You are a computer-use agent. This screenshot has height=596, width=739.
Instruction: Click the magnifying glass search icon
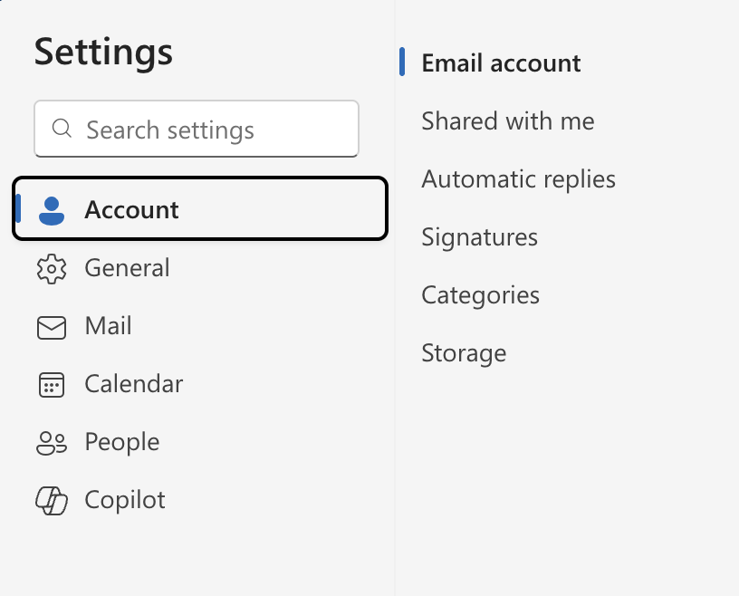[62, 129]
